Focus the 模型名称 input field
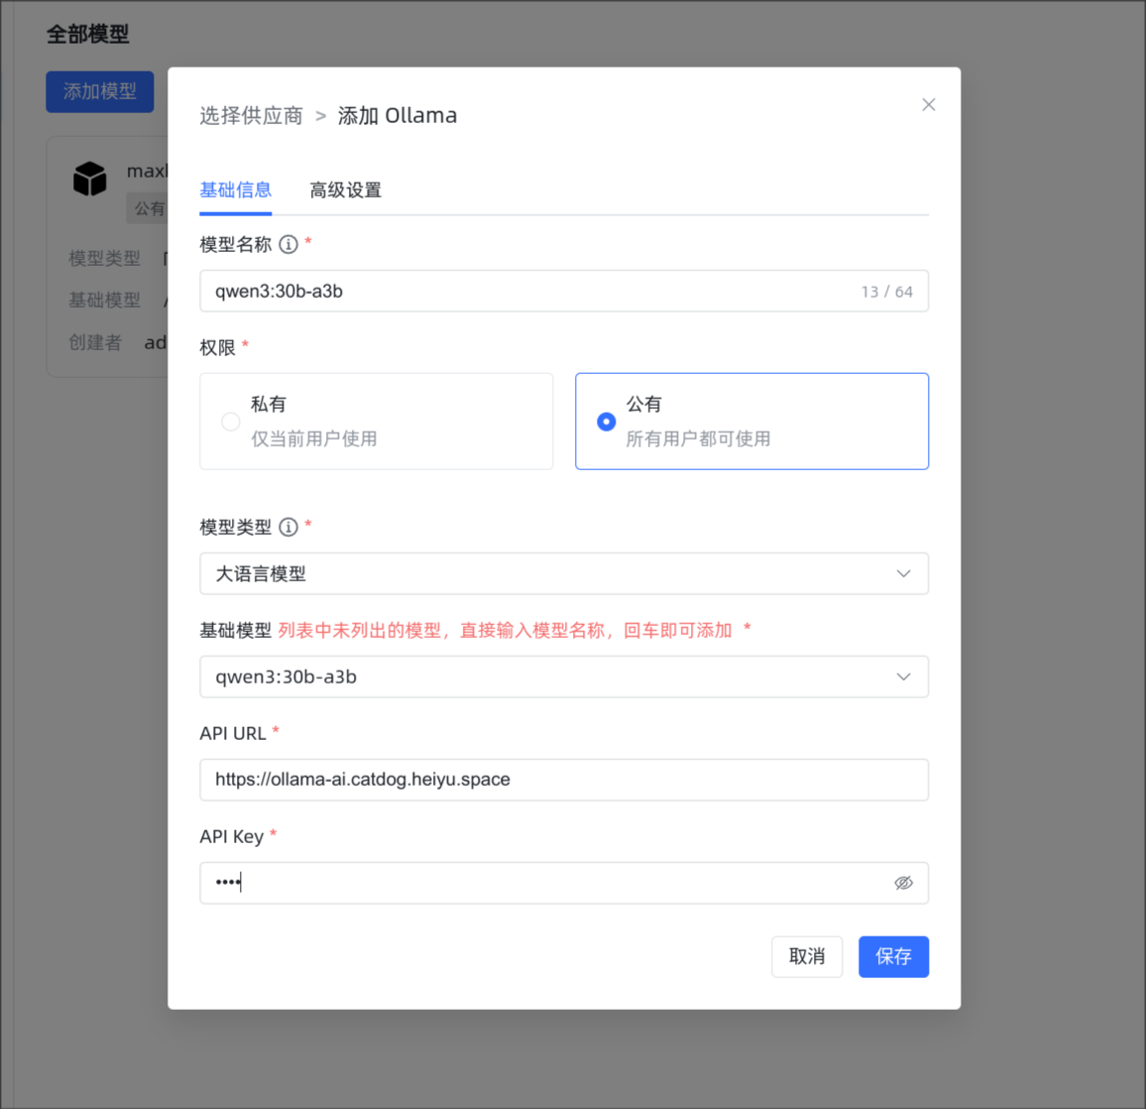The width and height of the screenshot is (1146, 1109). pyautogui.click(x=563, y=292)
